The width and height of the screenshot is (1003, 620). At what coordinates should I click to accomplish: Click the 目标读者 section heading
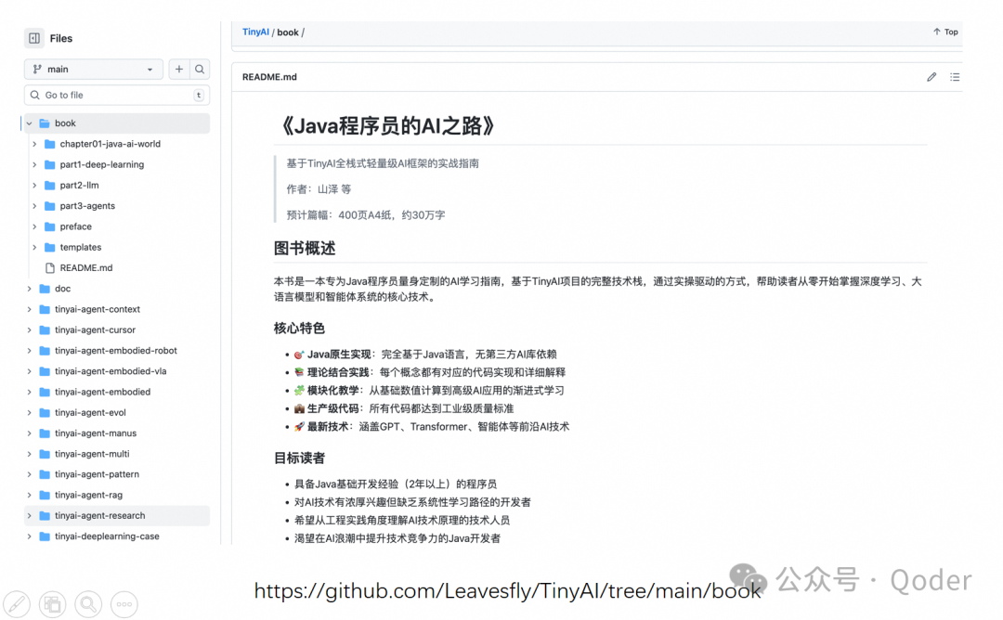[x=299, y=459]
